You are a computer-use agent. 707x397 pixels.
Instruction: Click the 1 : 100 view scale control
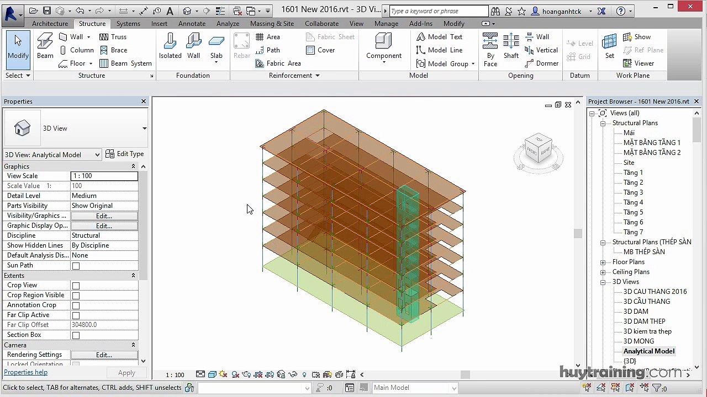(x=175, y=375)
